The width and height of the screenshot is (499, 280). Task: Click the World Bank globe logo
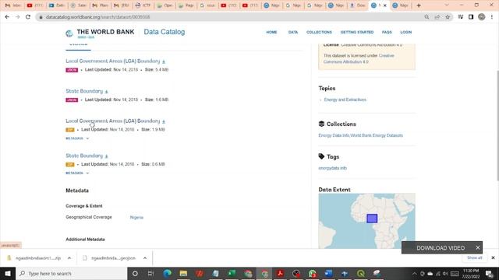pos(69,33)
